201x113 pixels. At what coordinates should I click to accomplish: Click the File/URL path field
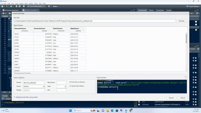click(95, 21)
